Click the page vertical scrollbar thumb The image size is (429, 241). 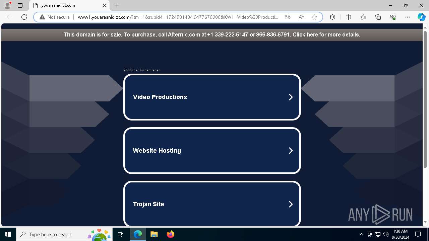pyautogui.click(x=425, y=99)
